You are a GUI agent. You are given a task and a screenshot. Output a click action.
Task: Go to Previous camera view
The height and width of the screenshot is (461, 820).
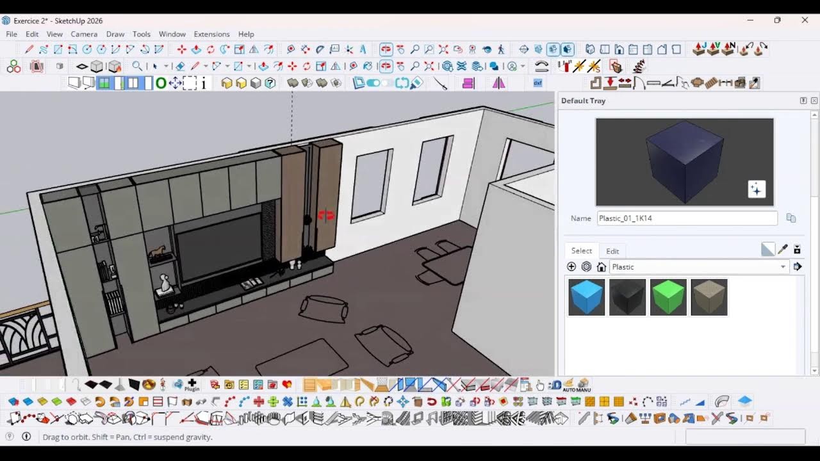point(458,49)
